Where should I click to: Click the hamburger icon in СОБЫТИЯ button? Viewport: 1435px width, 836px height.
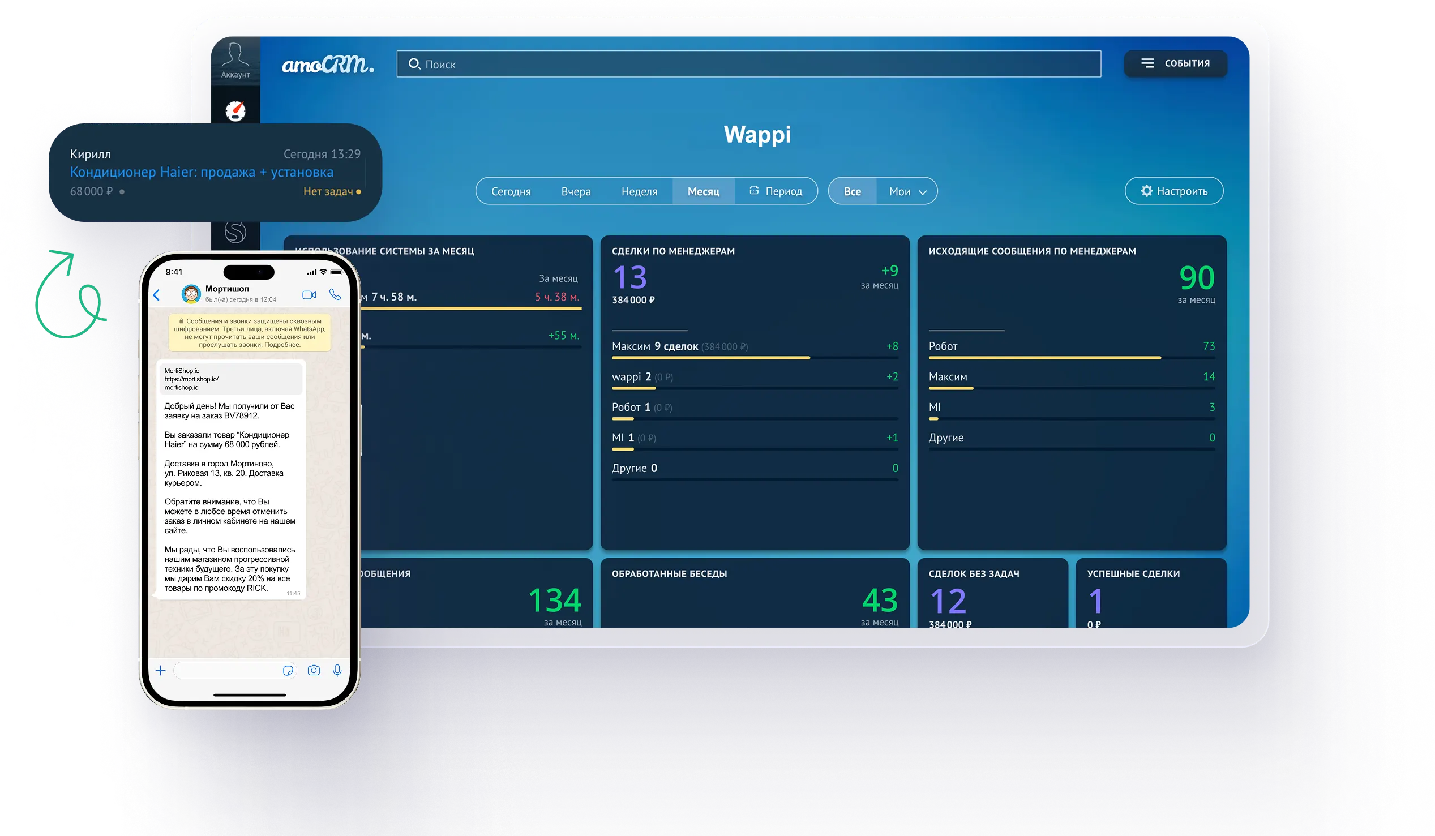click(x=1146, y=63)
